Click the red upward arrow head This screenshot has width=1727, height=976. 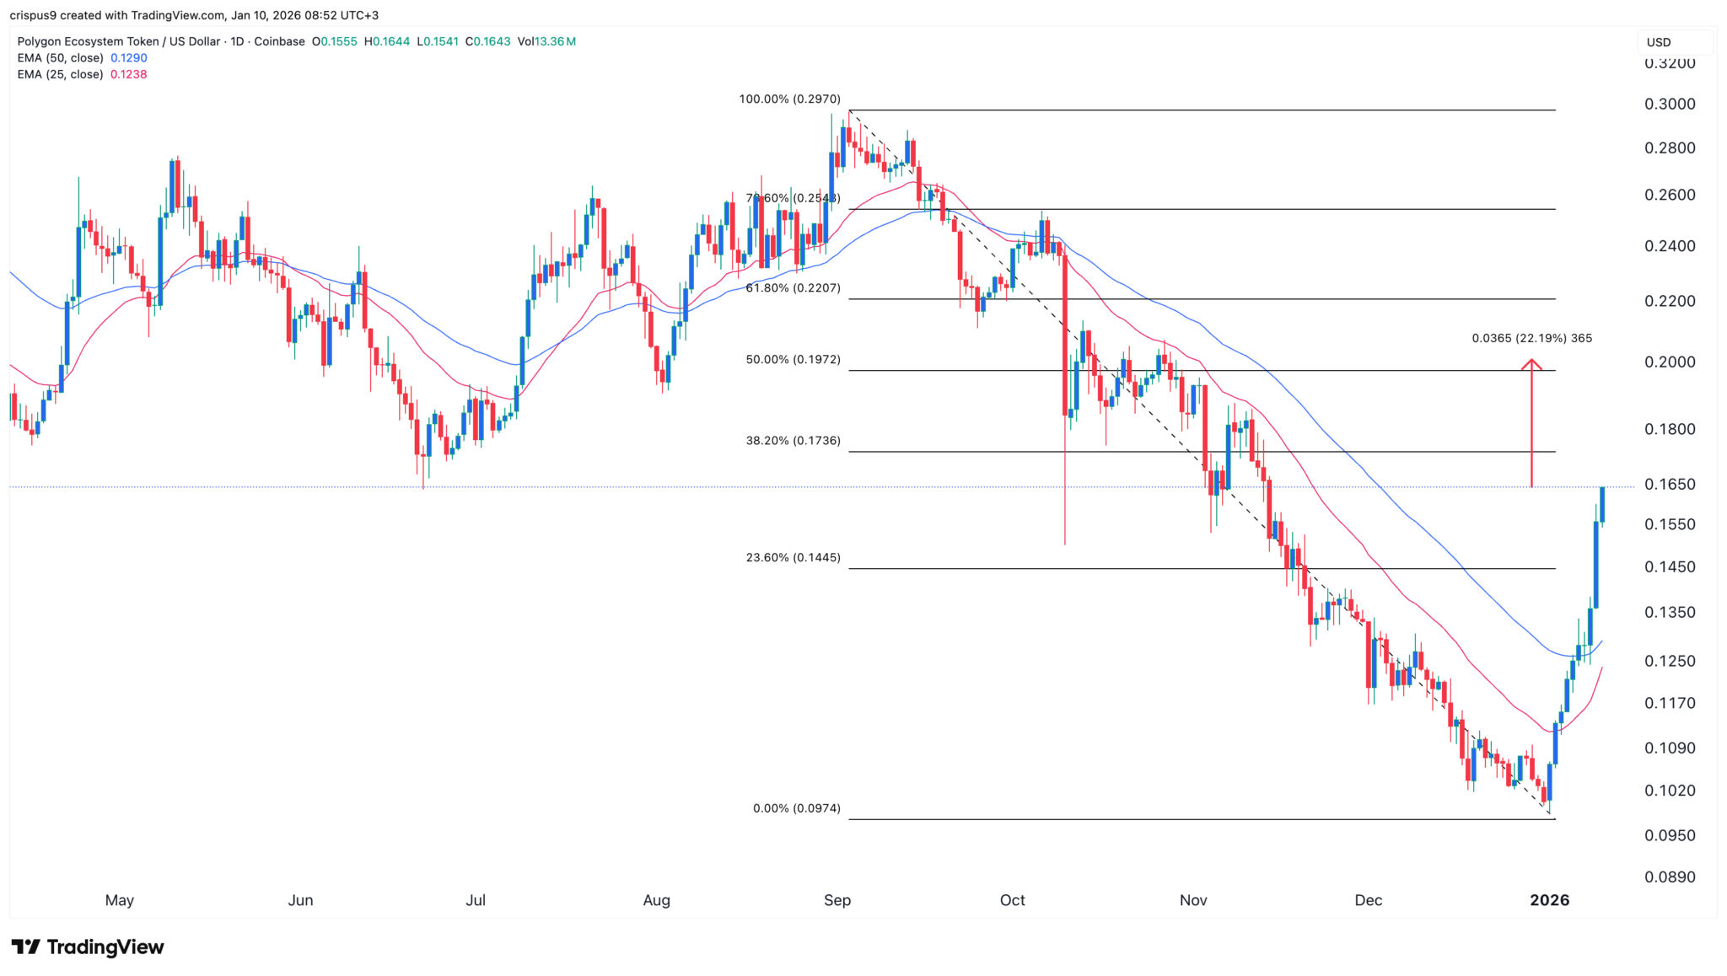[x=1531, y=365]
